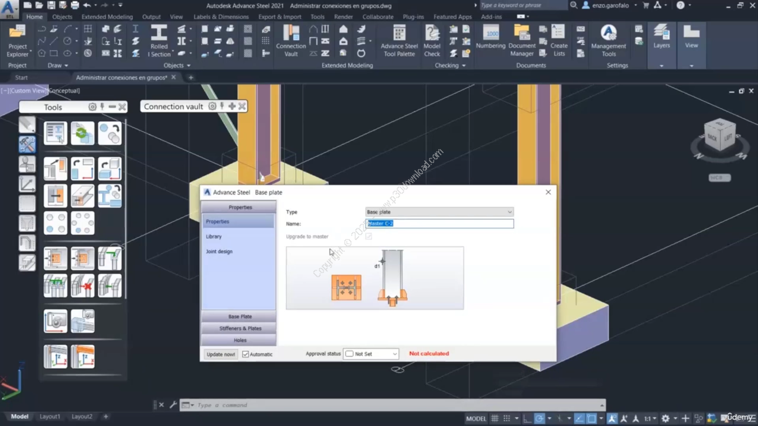Viewport: 758px width, 426px height.
Task: Toggle the grid display in status bar
Action: (x=495, y=418)
